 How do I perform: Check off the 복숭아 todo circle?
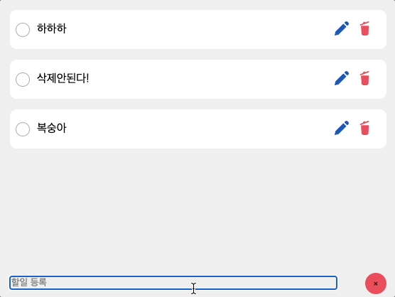[23, 129]
